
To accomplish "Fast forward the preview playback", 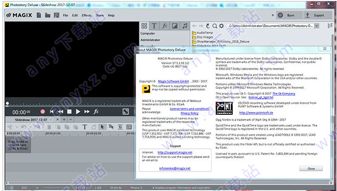I will pyautogui.click(x=87, y=112).
